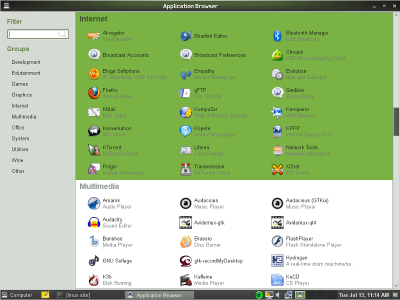Screen dimensions: 400x300
Task: Show the Wine group applications
Action: click(x=17, y=160)
